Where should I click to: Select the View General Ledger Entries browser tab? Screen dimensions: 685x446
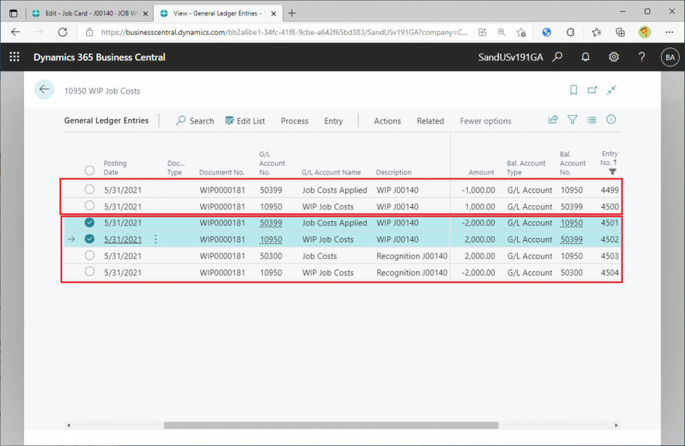coord(217,13)
